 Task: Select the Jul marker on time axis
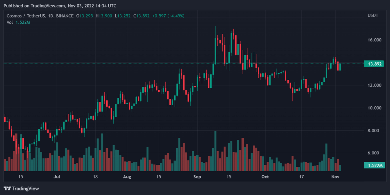pyautogui.click(x=57, y=177)
